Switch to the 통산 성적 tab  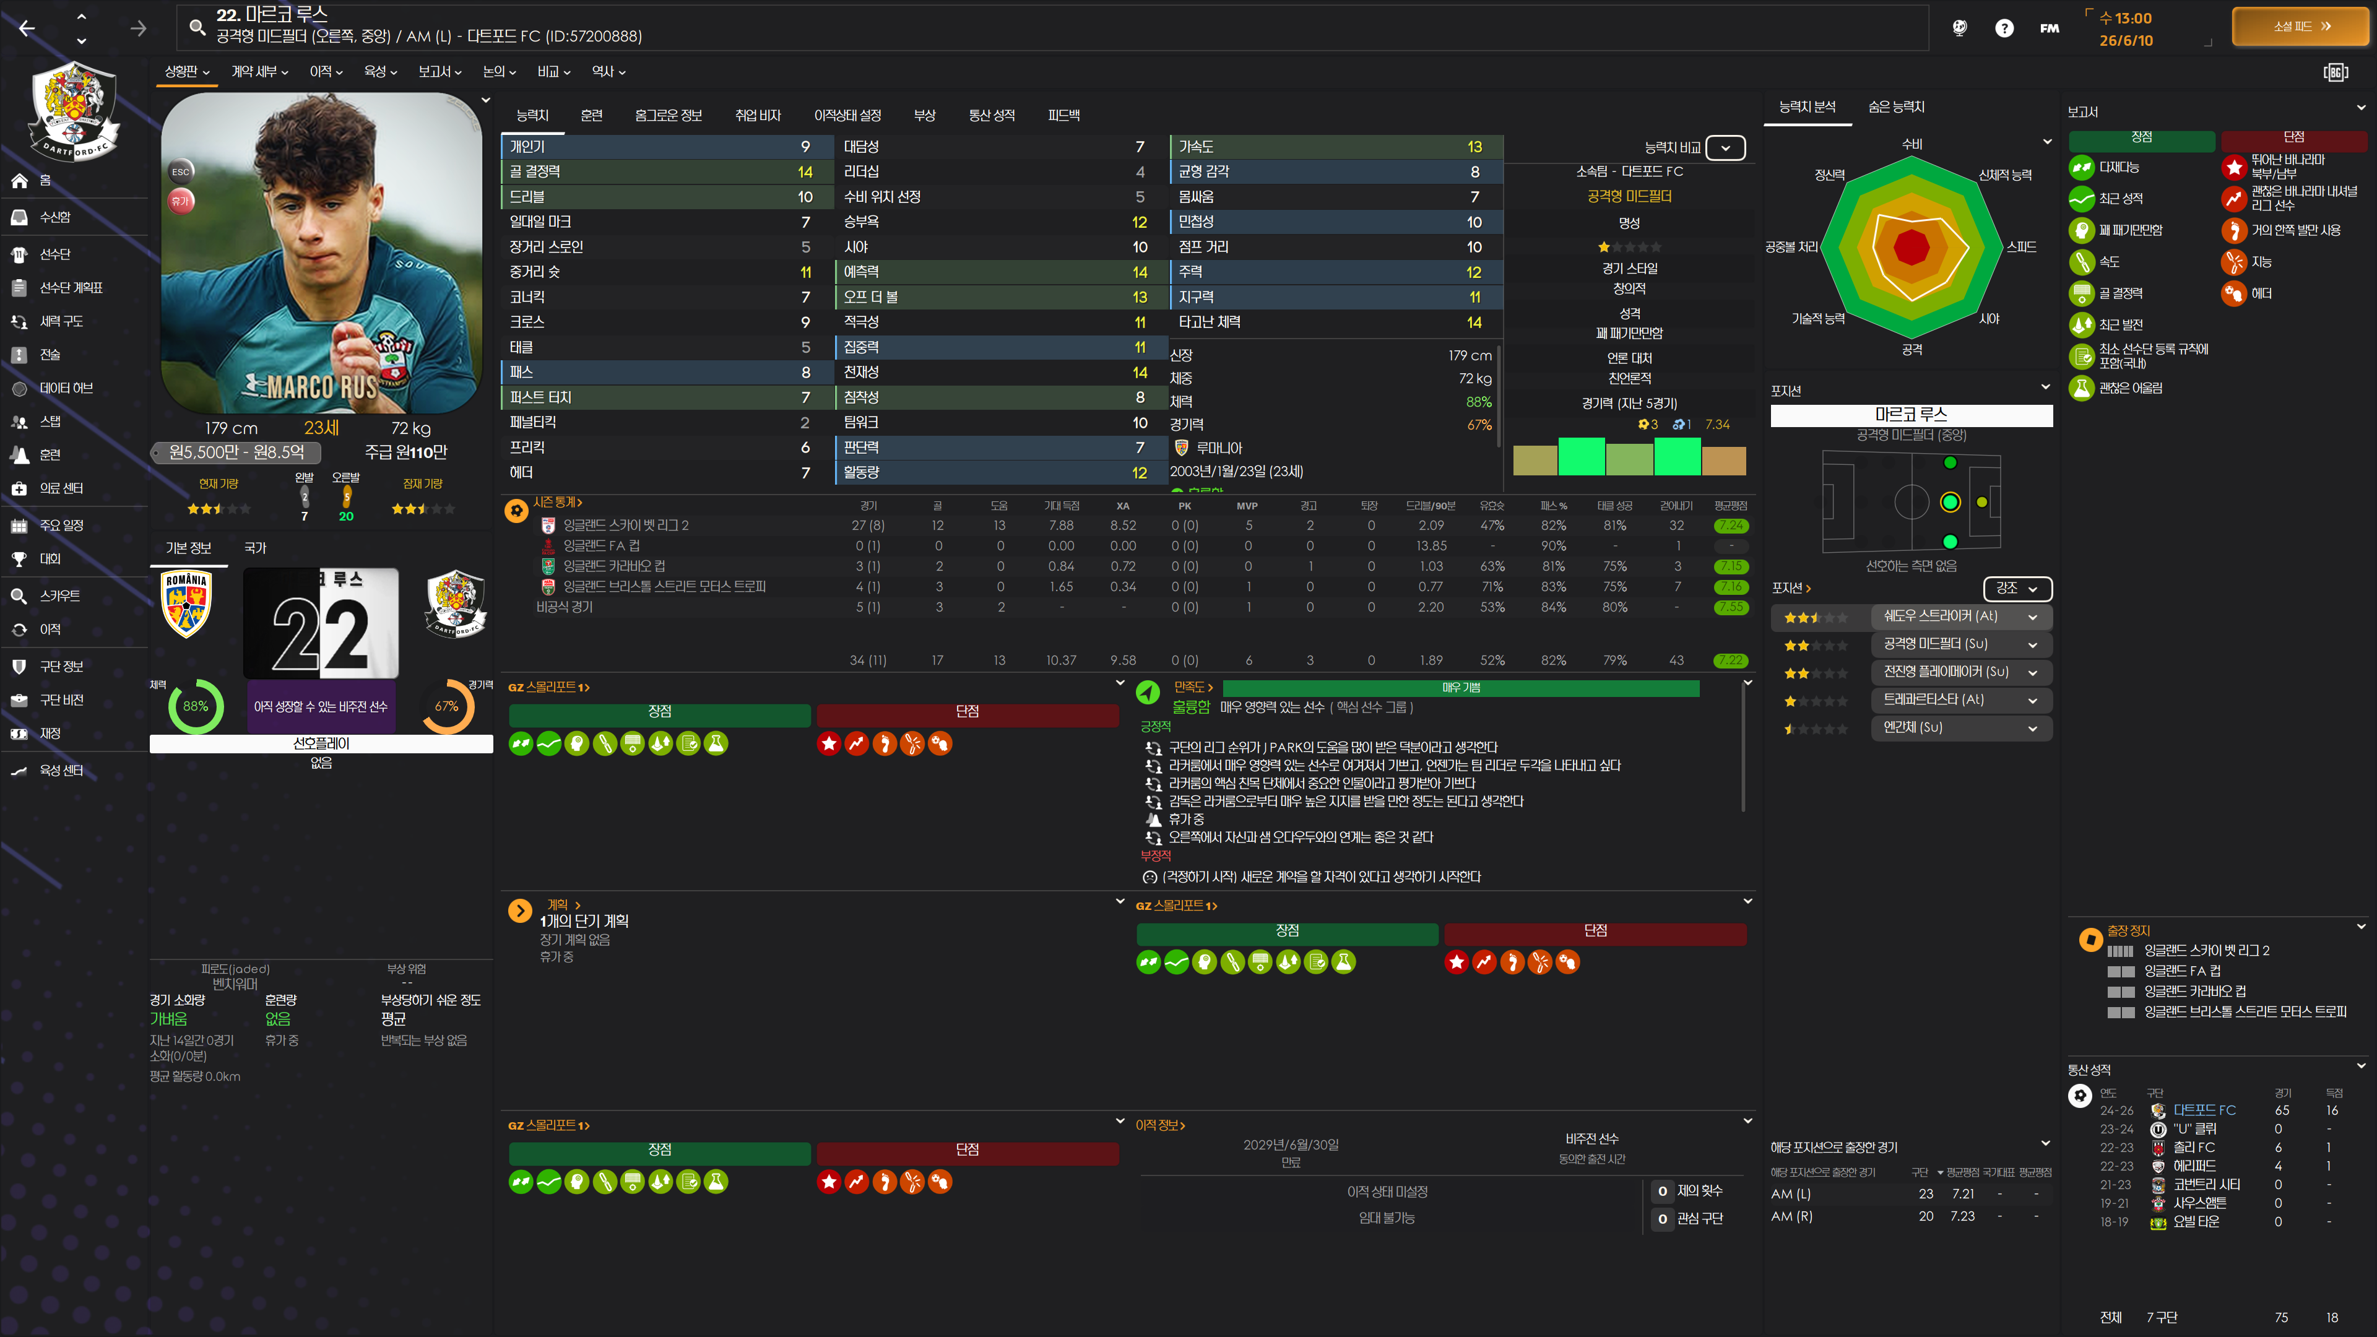tap(991, 115)
